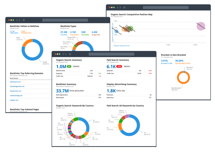Click the Advertisers row in Display Advertising
Image resolution: width=215 pixels, height=152 pixels.
129,98
